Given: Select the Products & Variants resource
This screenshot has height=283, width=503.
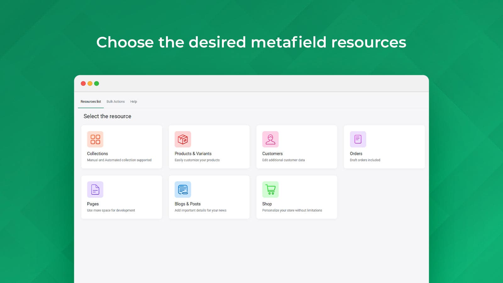Looking at the screenshot, I should 209,147.
